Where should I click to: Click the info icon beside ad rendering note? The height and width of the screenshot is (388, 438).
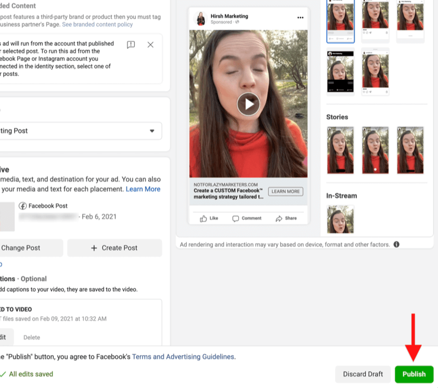[396, 245]
